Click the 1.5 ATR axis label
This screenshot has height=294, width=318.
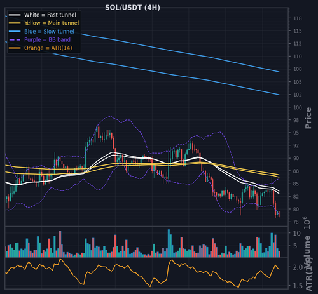[x=298, y=286]
